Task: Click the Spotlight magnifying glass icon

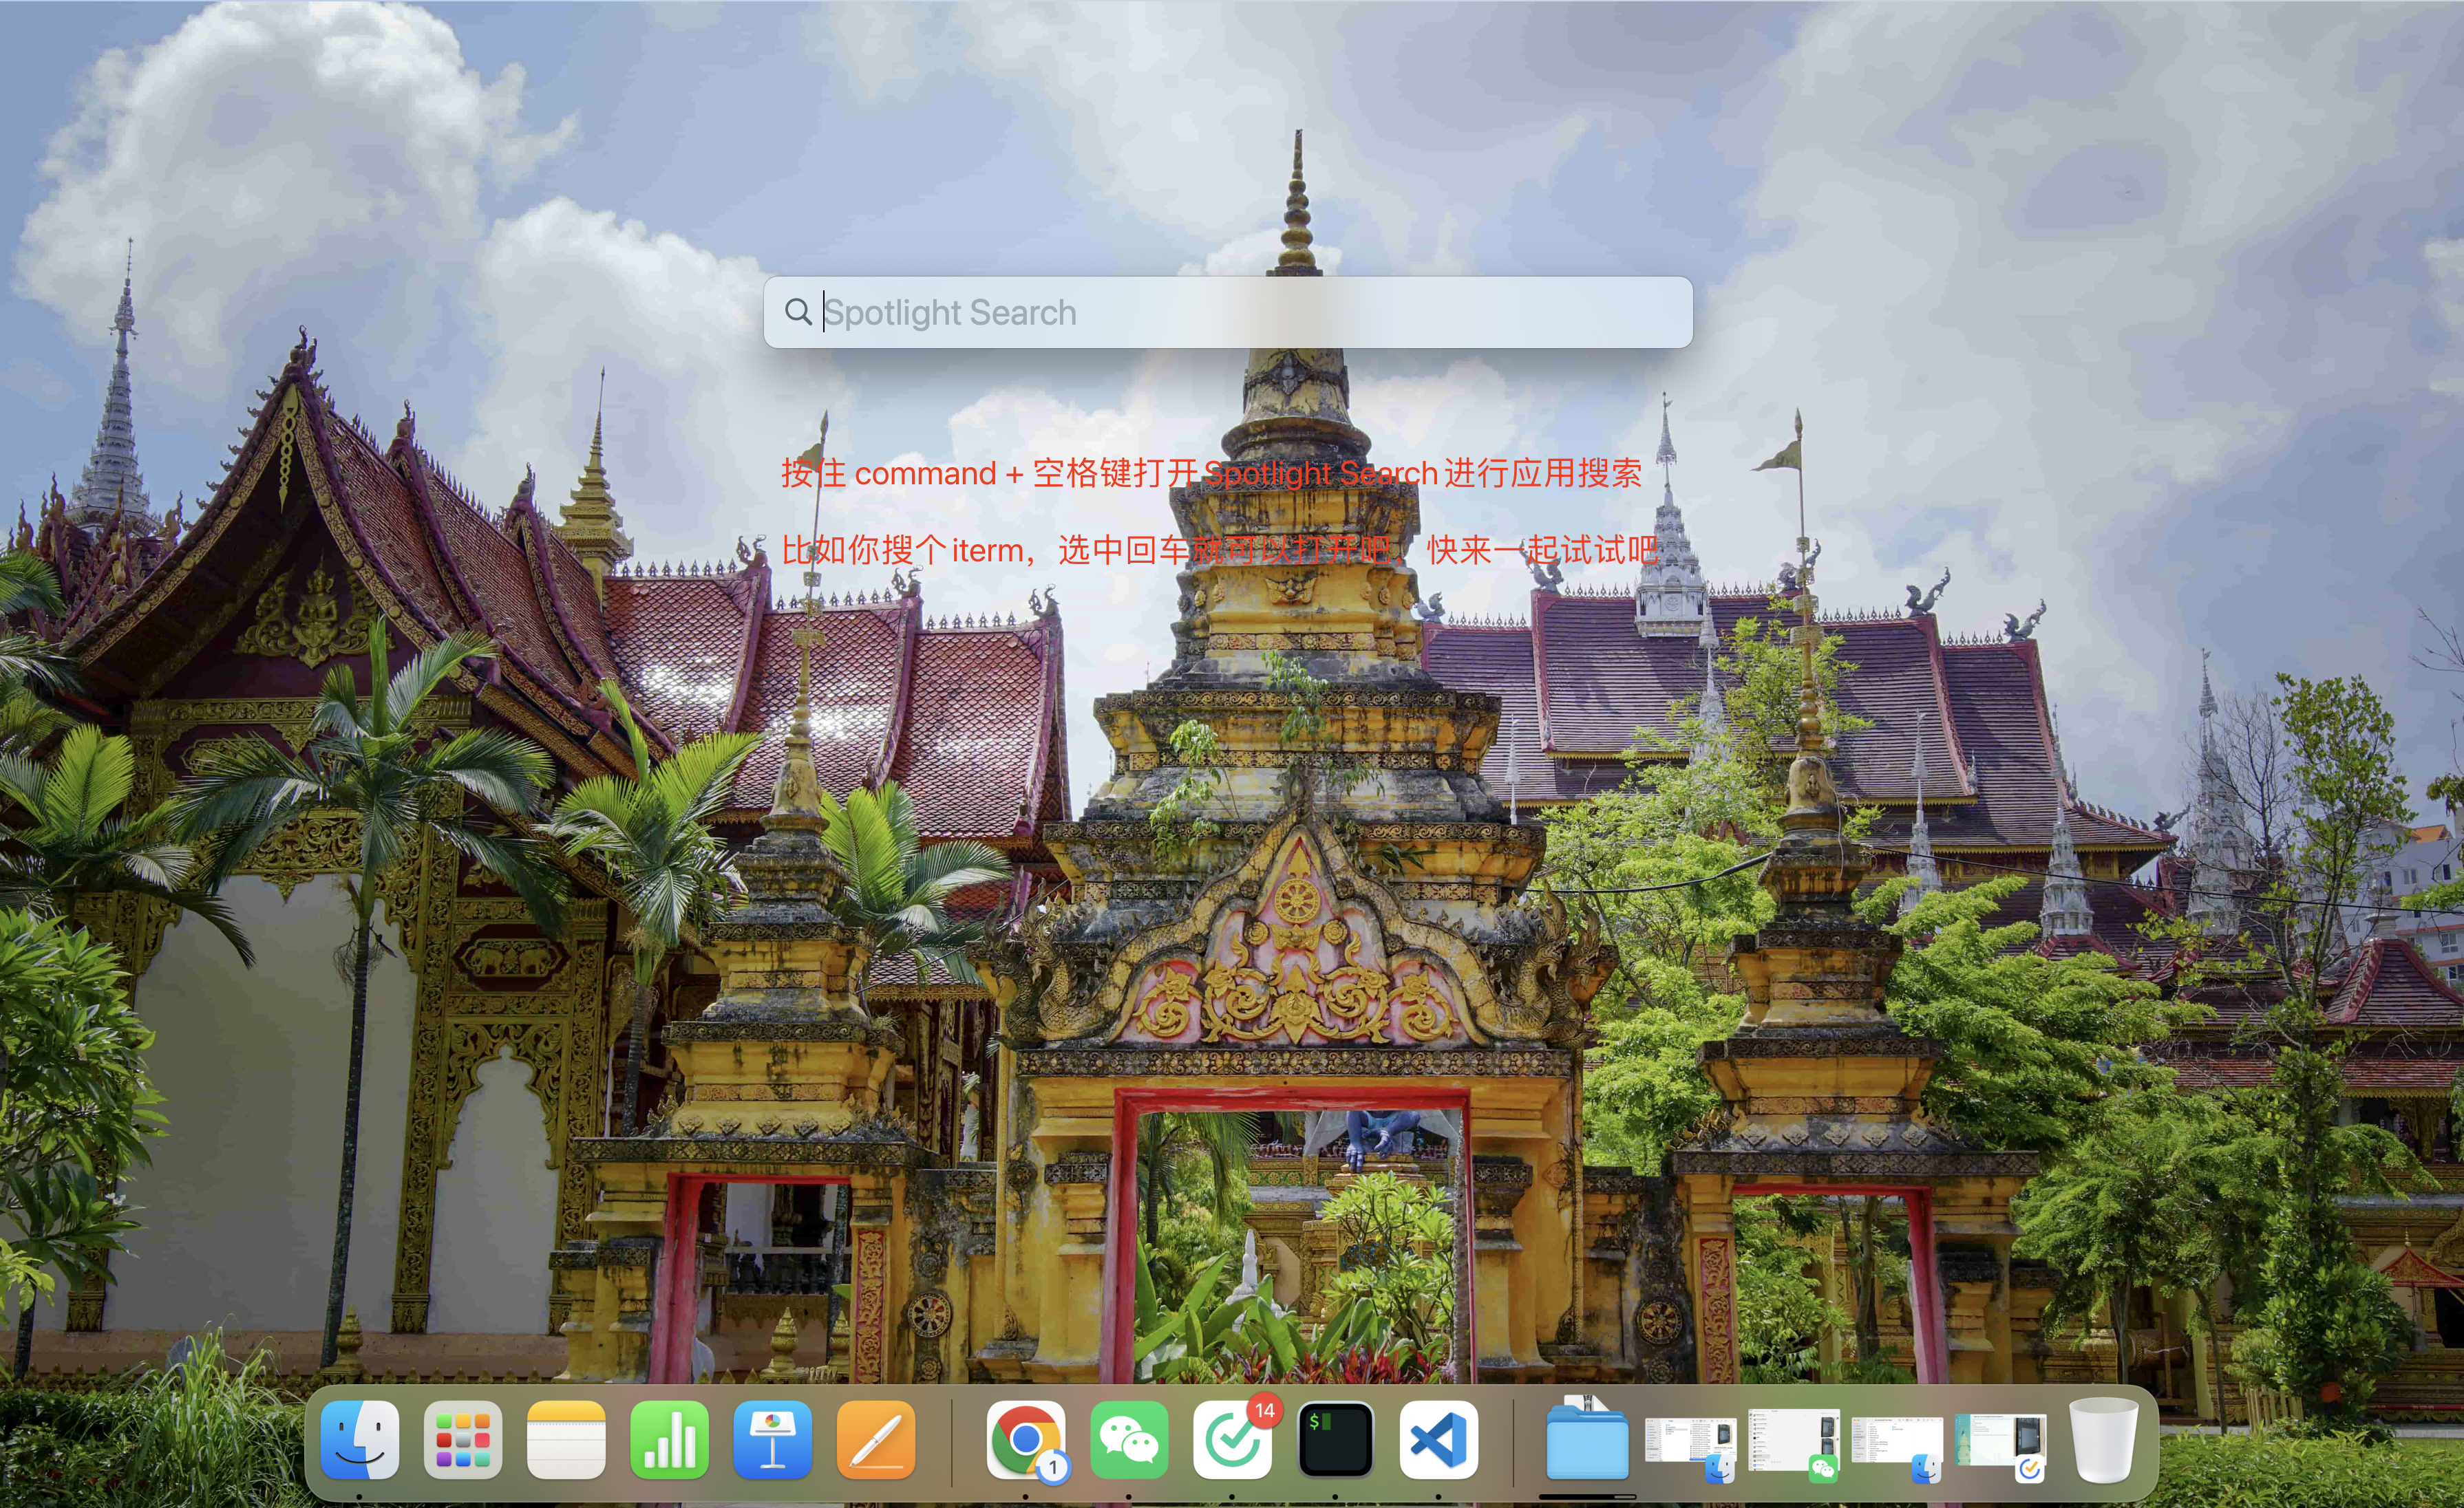Action: pos(797,312)
